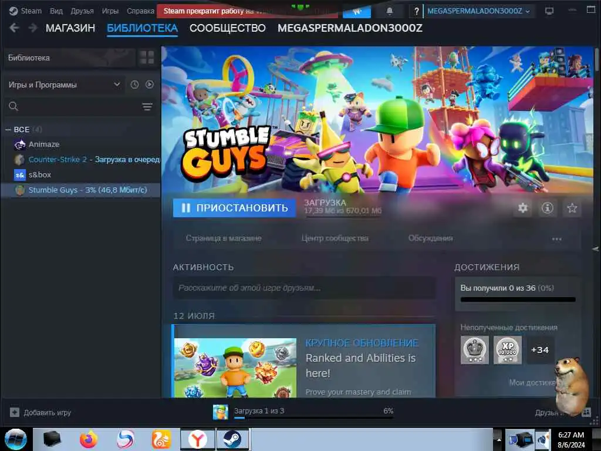Open Ranked and Abilities news thumbnail
This screenshot has height=451, width=601.
point(235,368)
